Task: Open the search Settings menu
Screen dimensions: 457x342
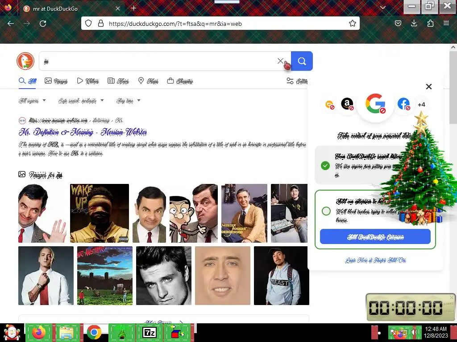Action: point(297,81)
